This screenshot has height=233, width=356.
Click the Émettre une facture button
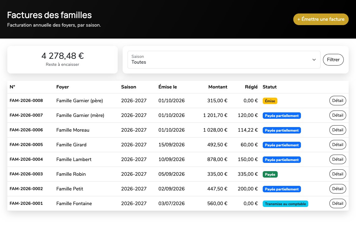[321, 19]
